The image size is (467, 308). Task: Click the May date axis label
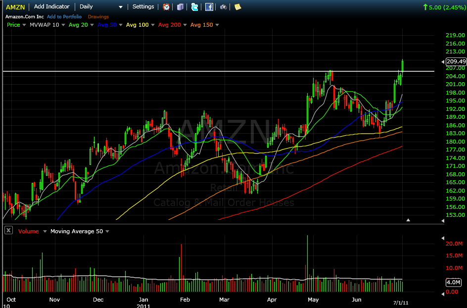tap(313, 300)
